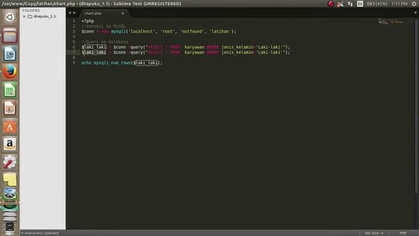This screenshot has height=236, width=419.
Task: Change Tab Size: 4 setting
Action: [374, 233]
